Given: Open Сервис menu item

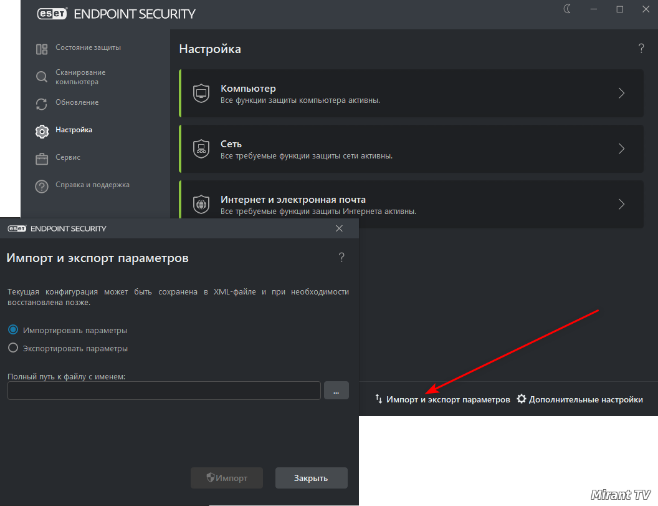Looking at the screenshot, I should [68, 157].
